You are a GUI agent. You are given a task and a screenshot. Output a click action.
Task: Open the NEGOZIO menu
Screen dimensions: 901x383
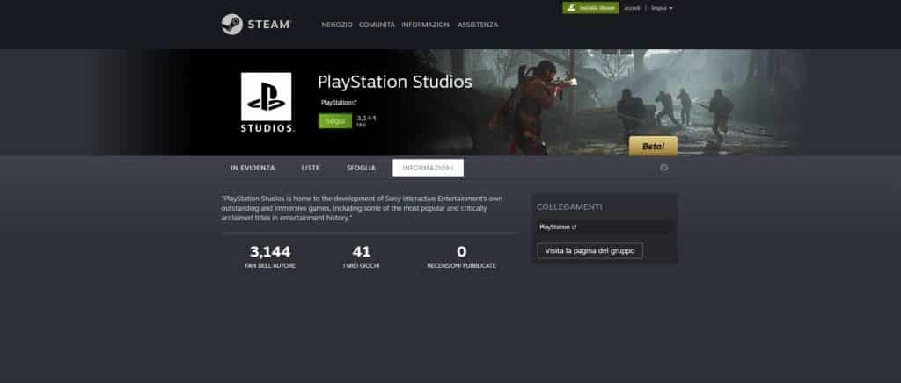tap(337, 25)
